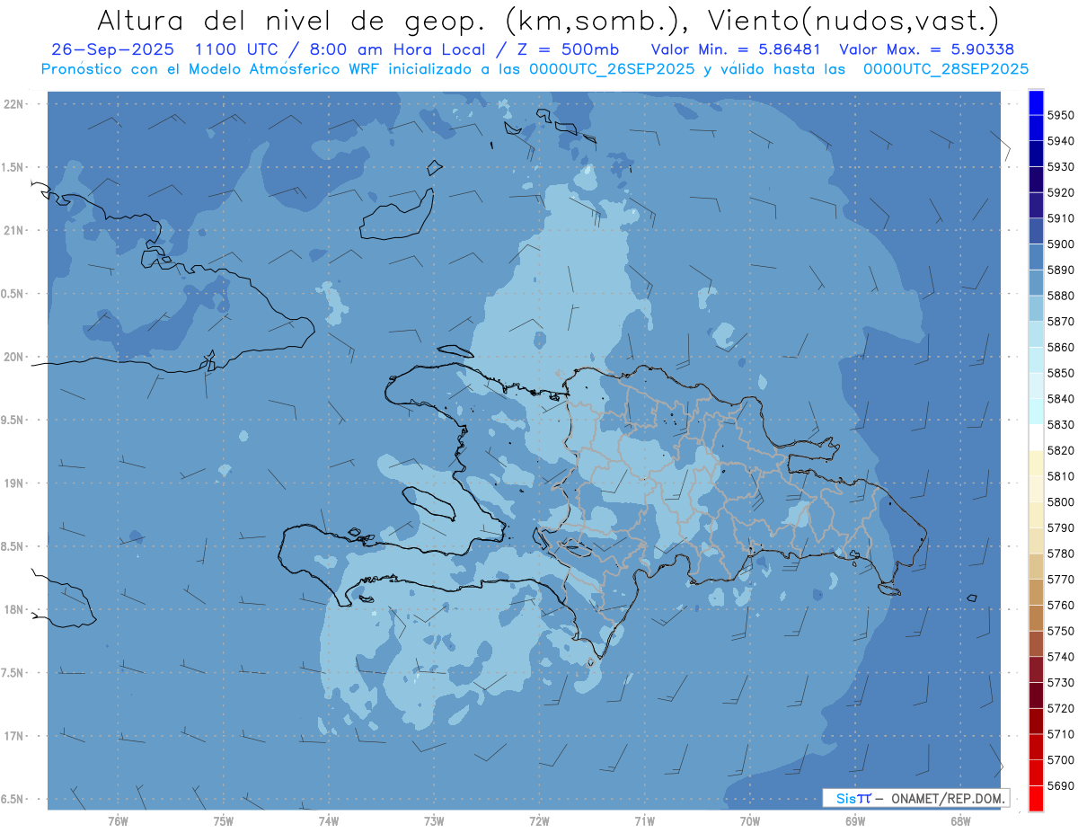Click the "0000UTC_28SEP2025" valid-until time text
Screen dimensions: 1078x833
[945, 68]
